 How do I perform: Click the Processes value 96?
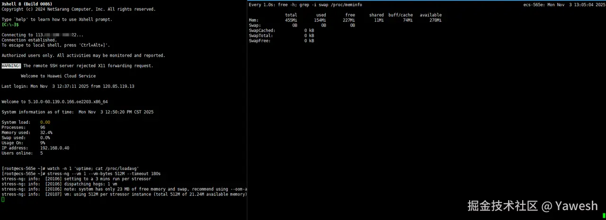point(43,127)
